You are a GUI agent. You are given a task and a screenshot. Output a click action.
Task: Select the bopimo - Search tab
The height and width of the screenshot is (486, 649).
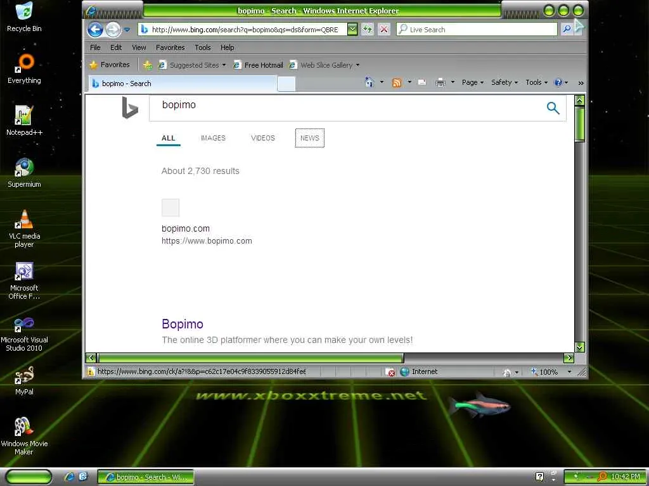point(182,84)
